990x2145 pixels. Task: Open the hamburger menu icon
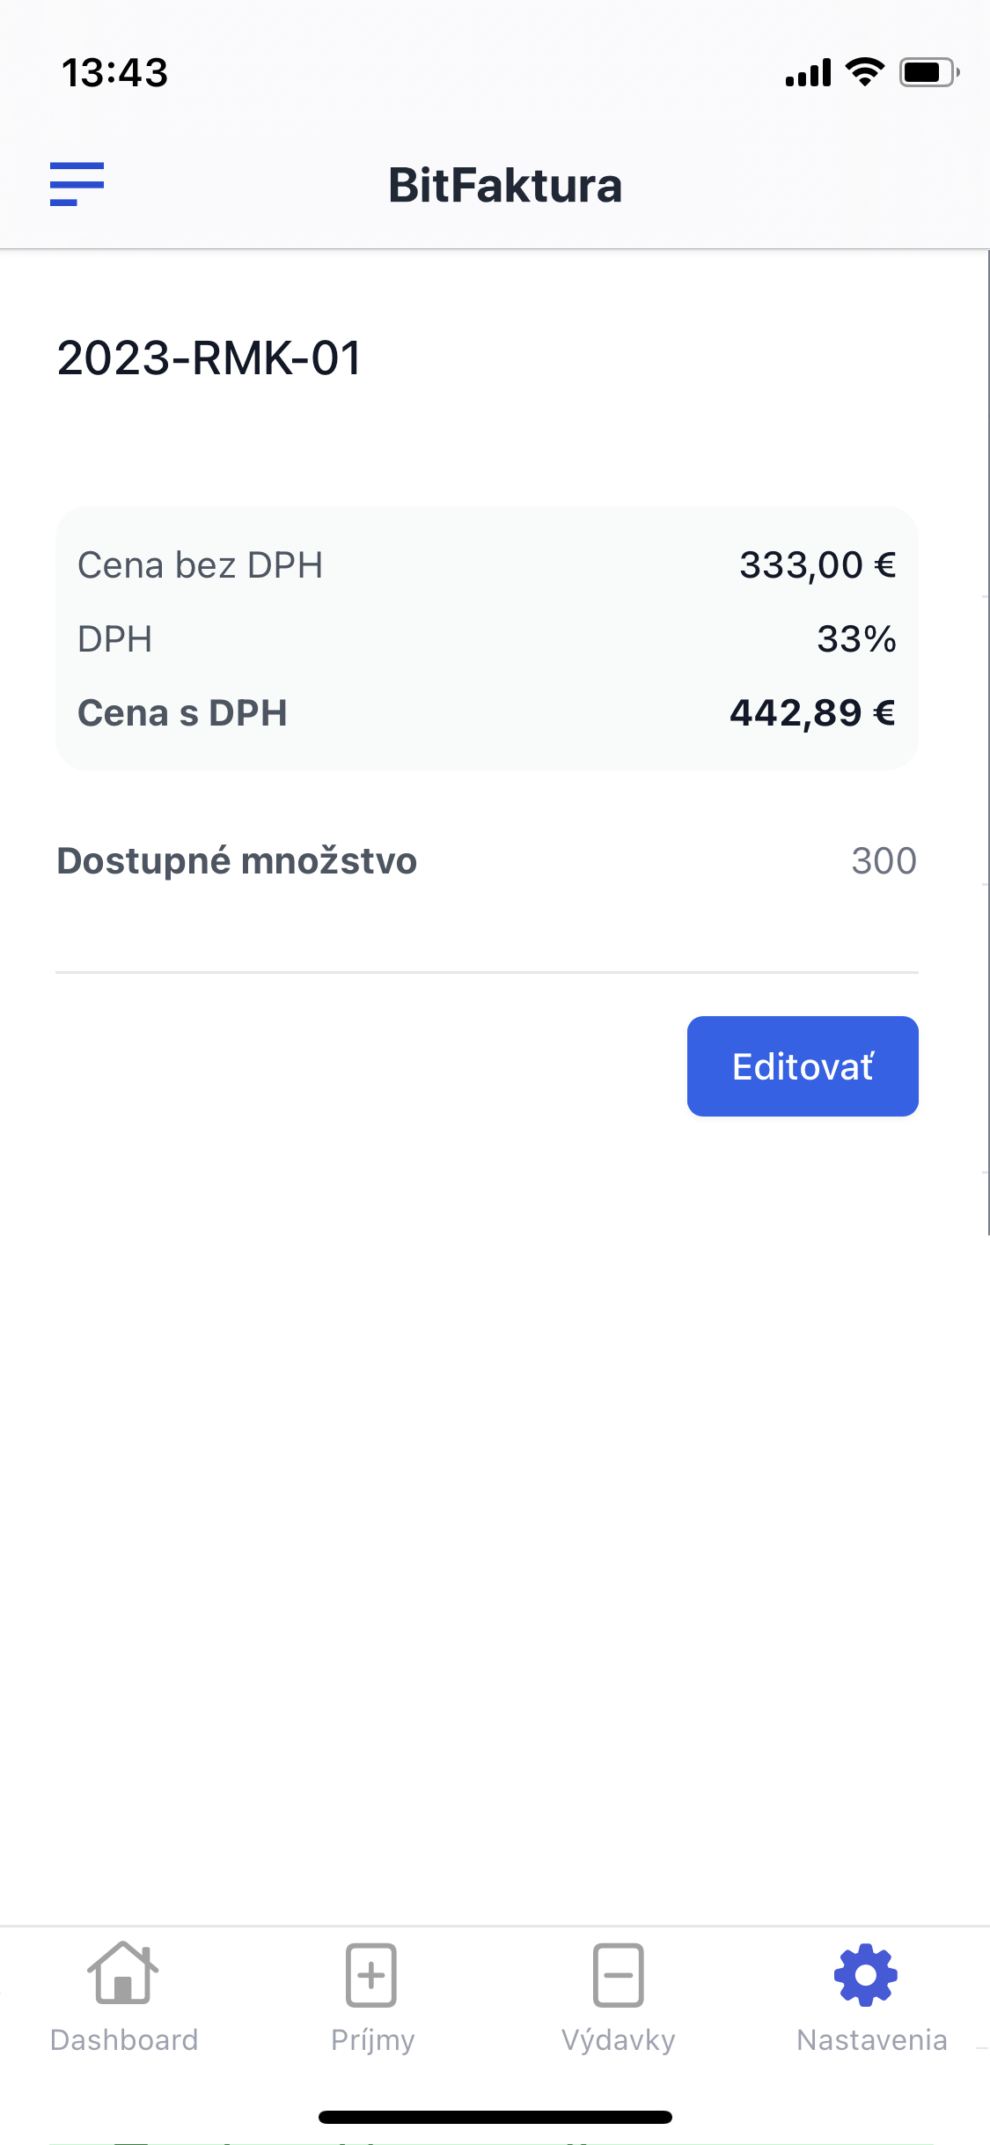[77, 184]
